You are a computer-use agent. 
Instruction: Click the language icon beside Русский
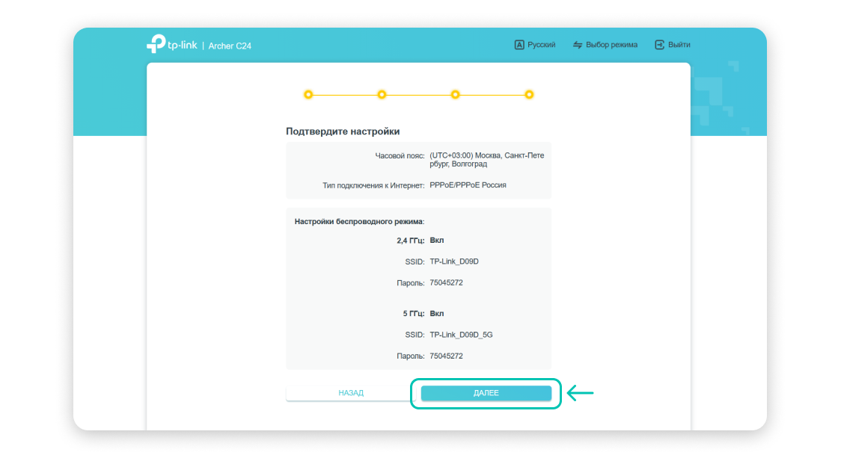click(x=519, y=45)
